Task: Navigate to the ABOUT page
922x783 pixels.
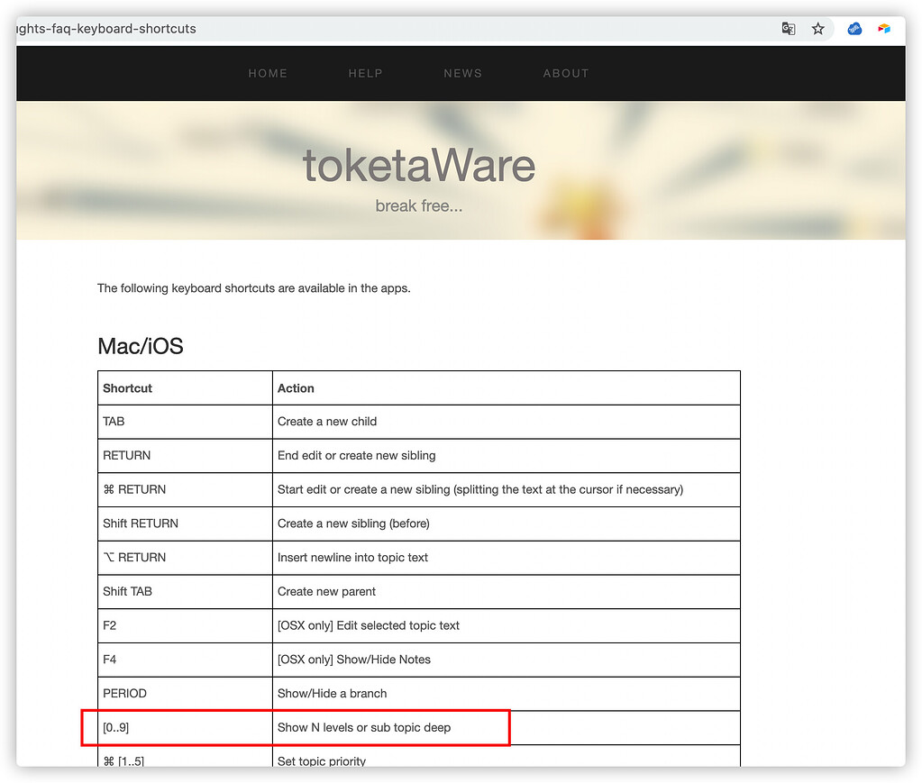Action: click(x=565, y=74)
